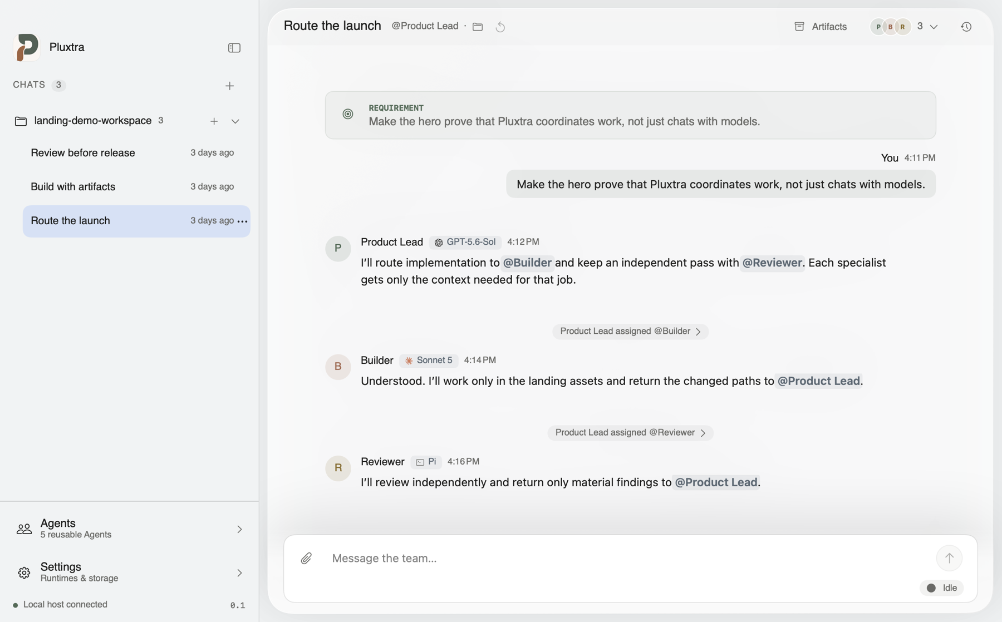Click the @Builder mention

point(527,263)
